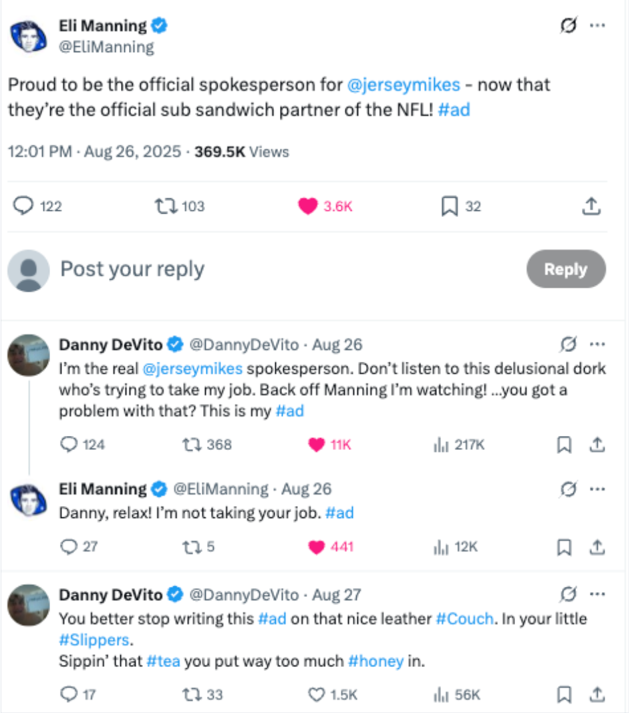The width and height of the screenshot is (630, 713).
Task: Open the #Couch hashtag link
Action: [464, 619]
